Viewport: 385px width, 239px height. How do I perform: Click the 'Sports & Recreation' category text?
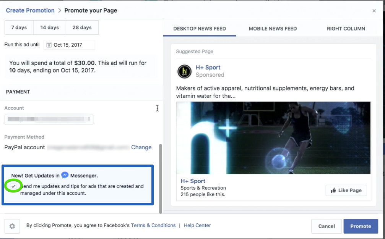(x=203, y=188)
